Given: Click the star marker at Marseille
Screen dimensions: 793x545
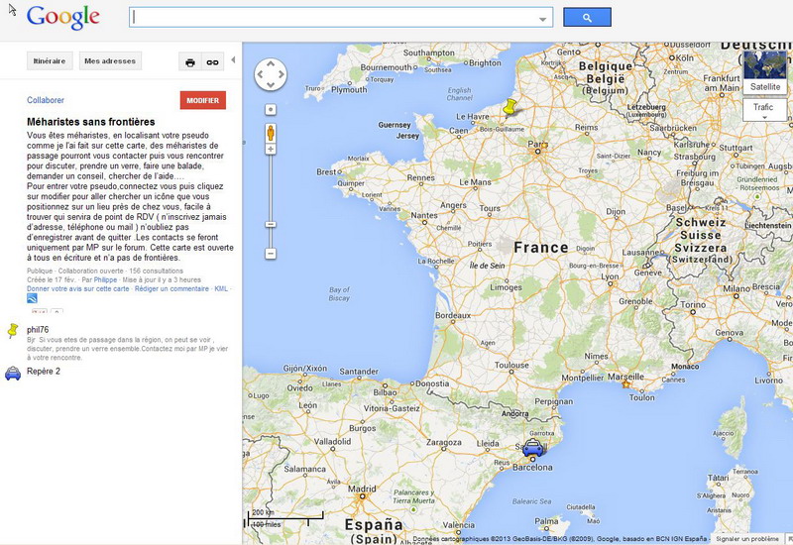Looking at the screenshot, I should 626,384.
